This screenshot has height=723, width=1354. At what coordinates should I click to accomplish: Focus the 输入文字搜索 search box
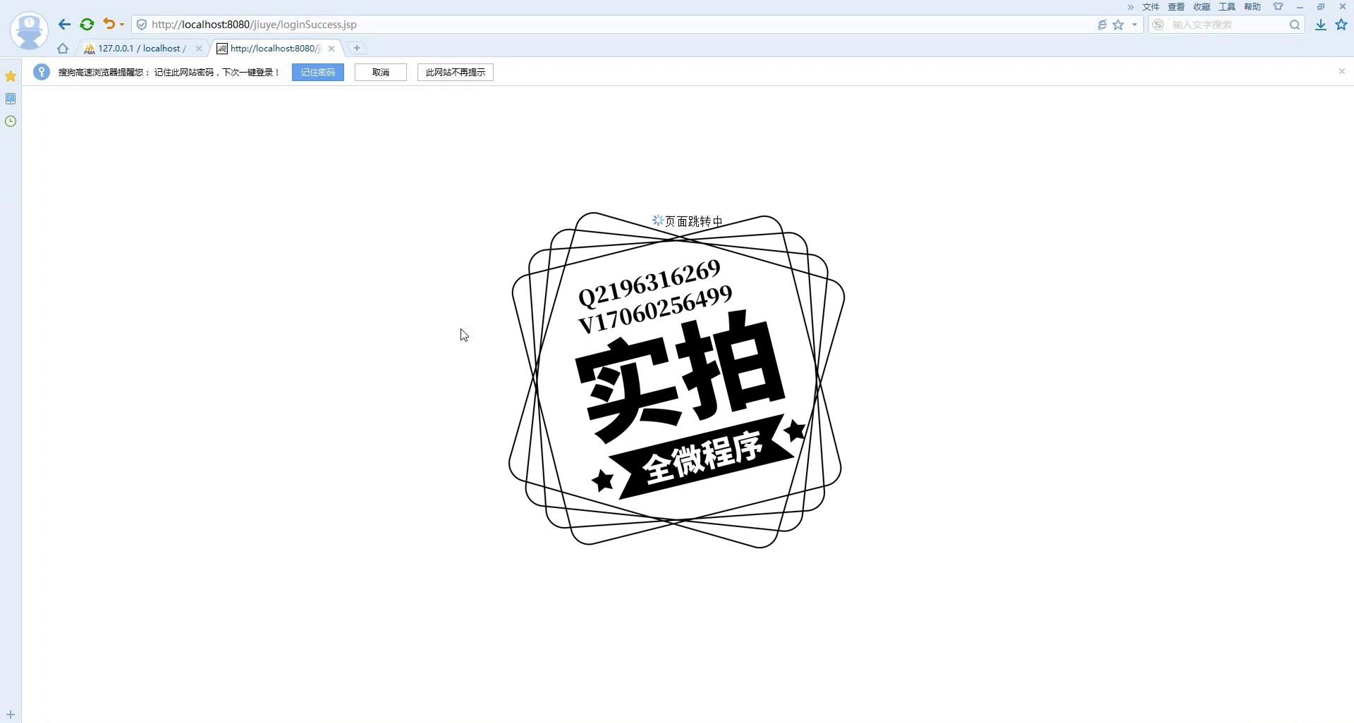1227,25
